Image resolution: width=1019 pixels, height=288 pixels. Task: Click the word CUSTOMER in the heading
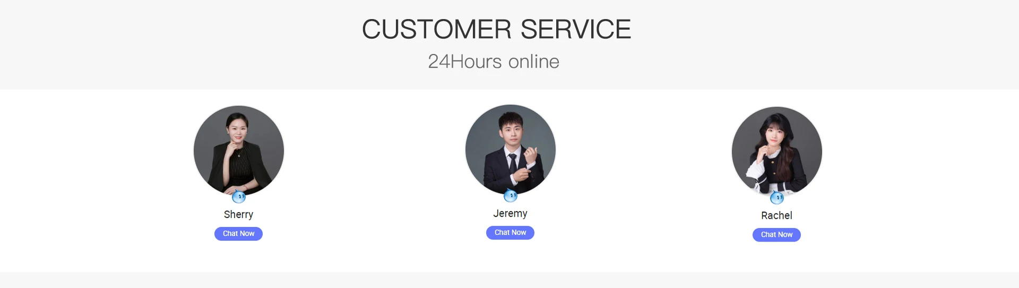(x=437, y=29)
